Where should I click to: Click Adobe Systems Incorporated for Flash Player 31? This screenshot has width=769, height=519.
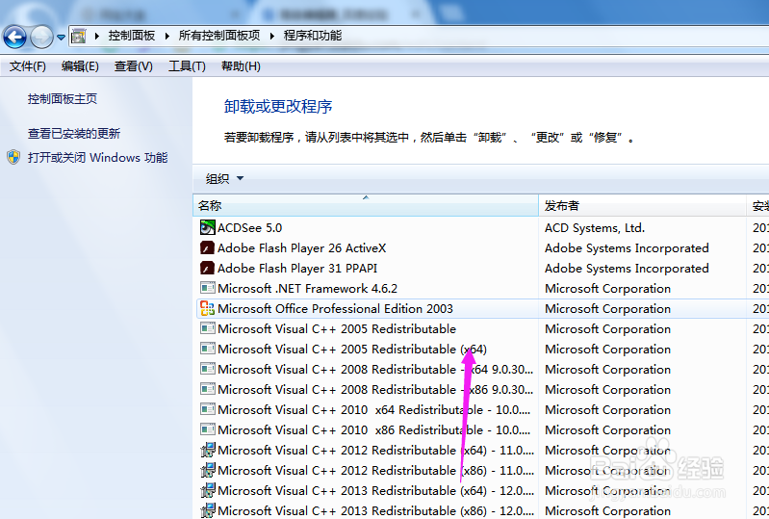627,268
